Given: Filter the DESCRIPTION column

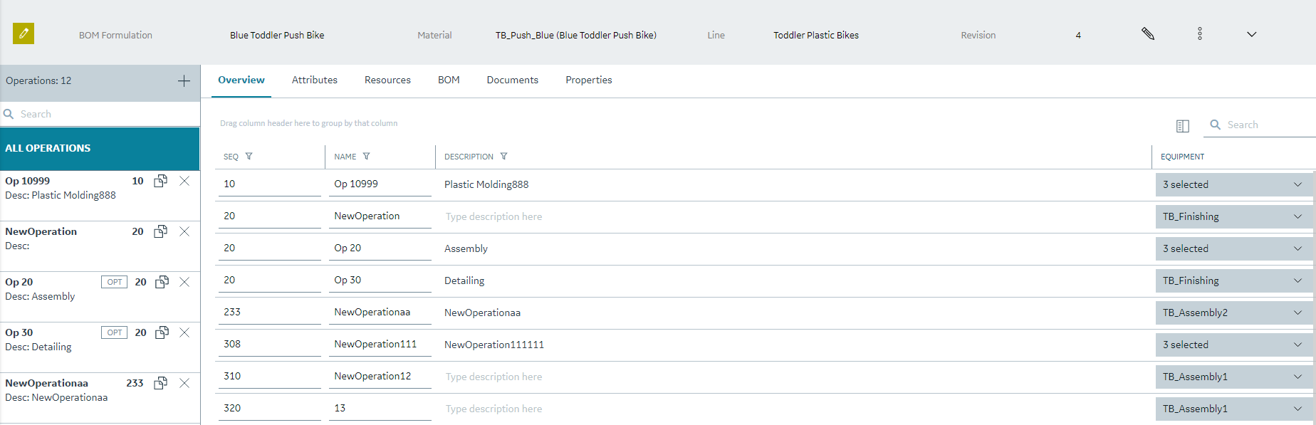Looking at the screenshot, I should tap(503, 157).
